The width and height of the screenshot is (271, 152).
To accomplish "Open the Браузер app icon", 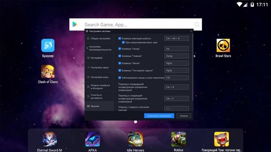I will point(48,45).
